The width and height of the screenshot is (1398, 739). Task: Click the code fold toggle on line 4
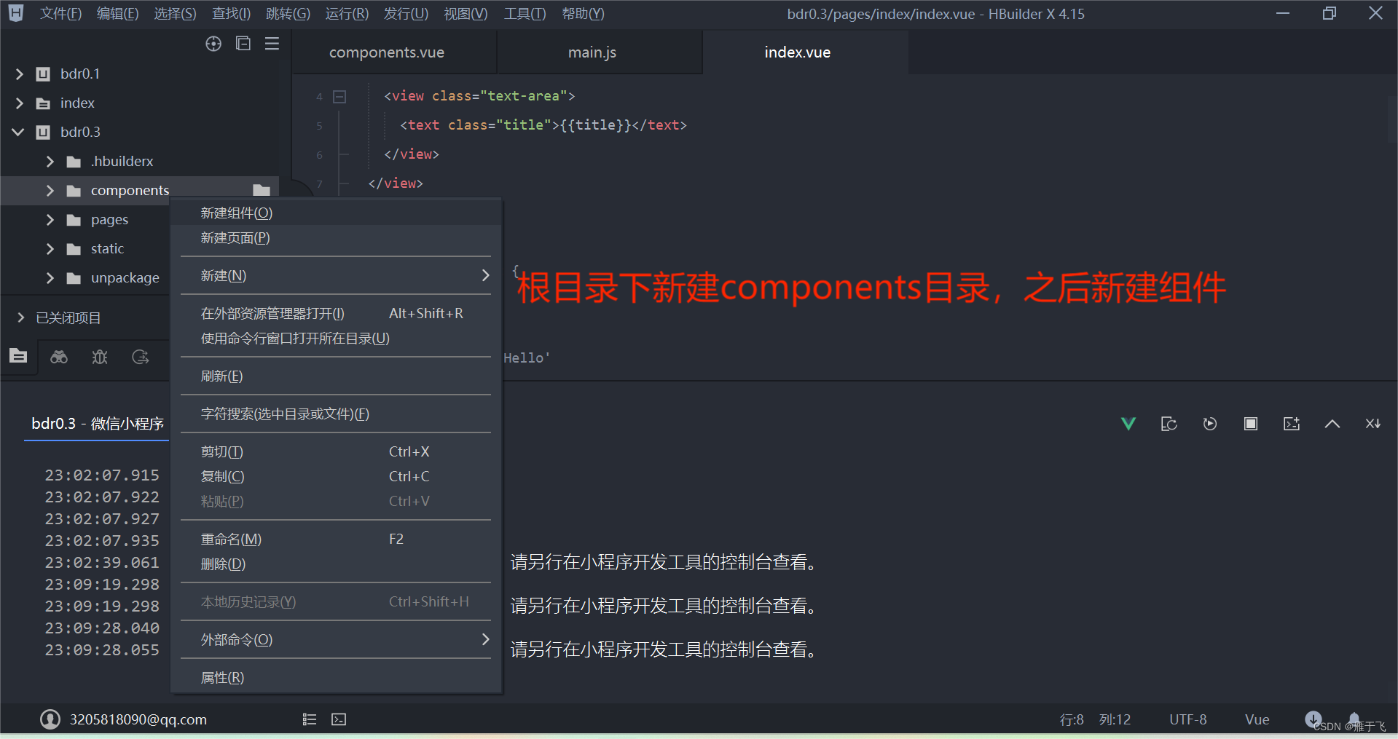click(339, 96)
